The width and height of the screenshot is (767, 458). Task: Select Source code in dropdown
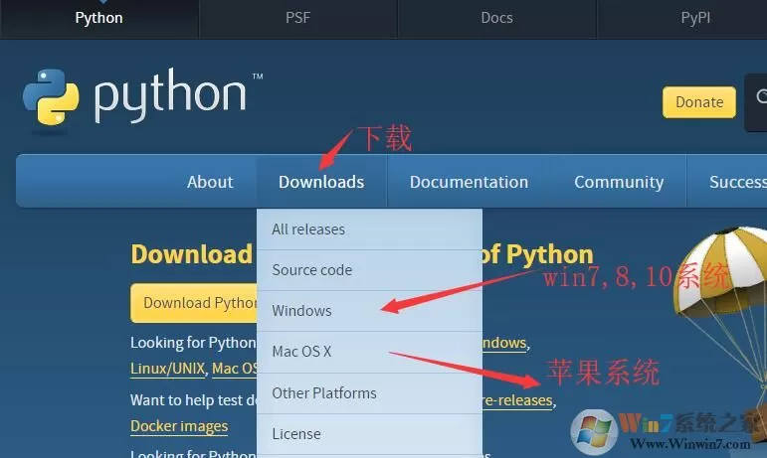click(369, 270)
